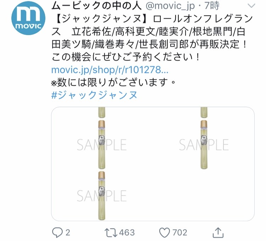Open the #ジャックジャンヌ hashtag
This screenshot has width=266, height=241.
click(x=94, y=95)
